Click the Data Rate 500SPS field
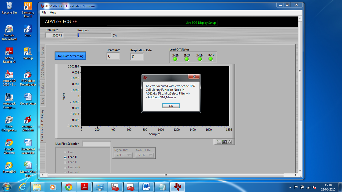 (x=54, y=35)
